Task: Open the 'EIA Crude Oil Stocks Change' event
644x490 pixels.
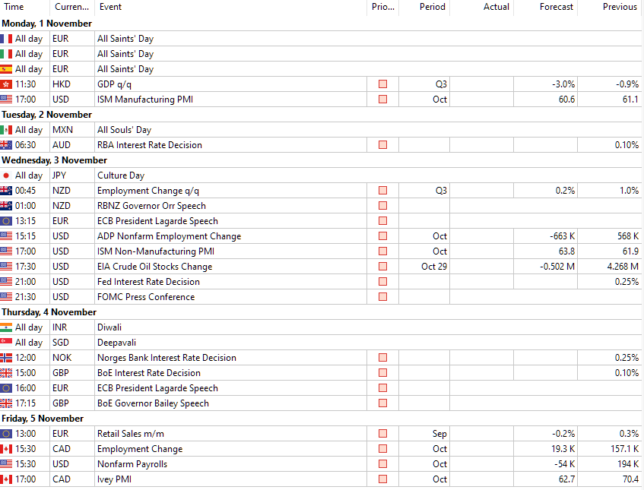Action: [x=154, y=267]
